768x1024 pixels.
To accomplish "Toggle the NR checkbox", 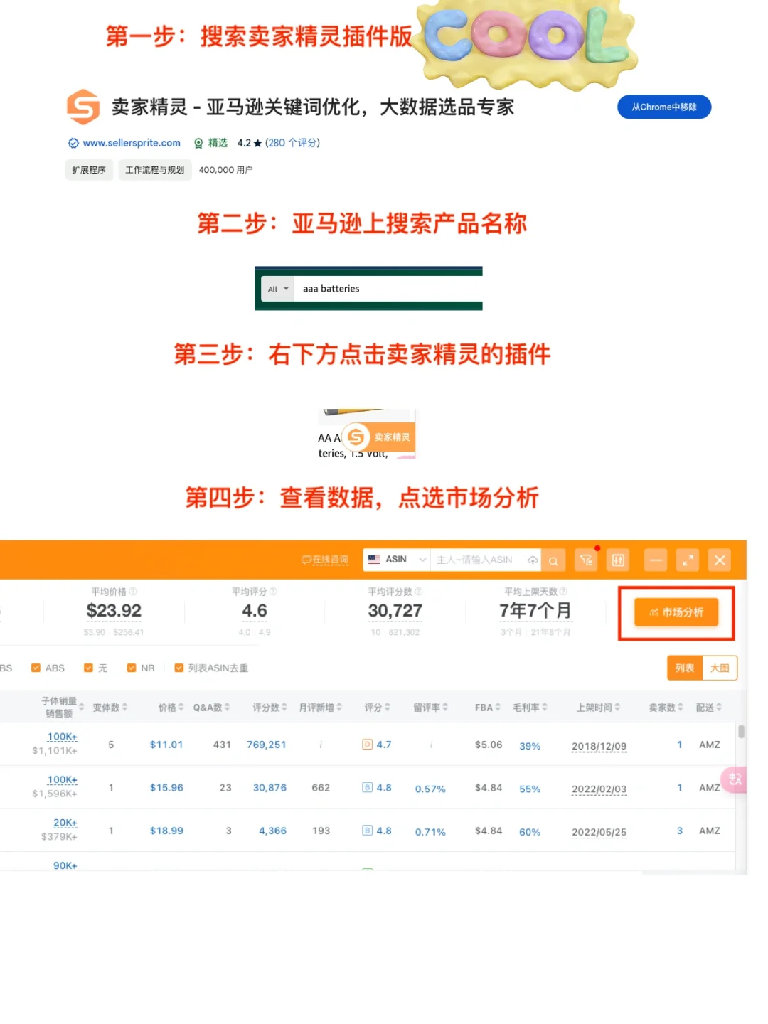I will coord(131,668).
